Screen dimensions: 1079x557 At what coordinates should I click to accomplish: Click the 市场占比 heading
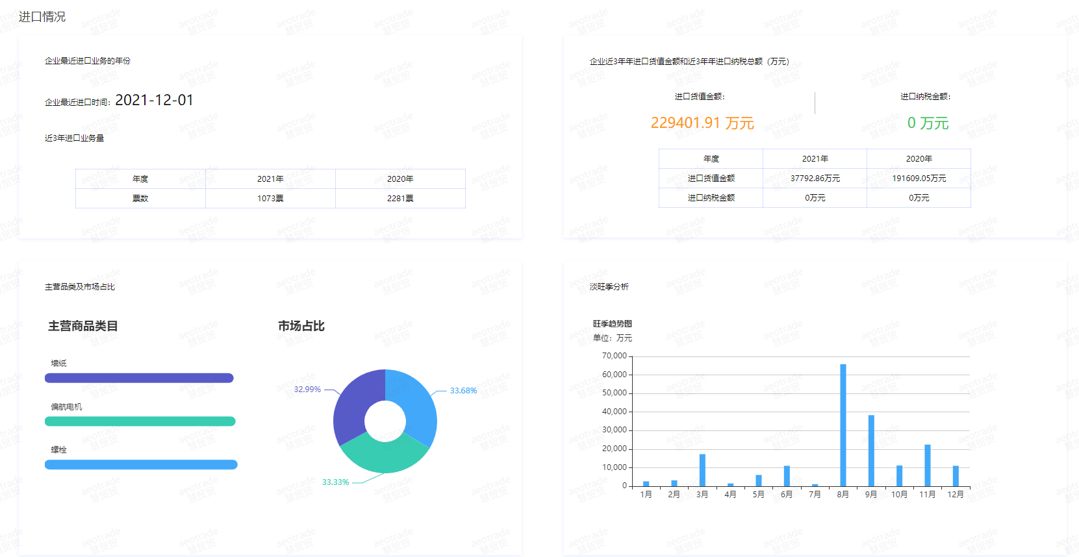301,326
